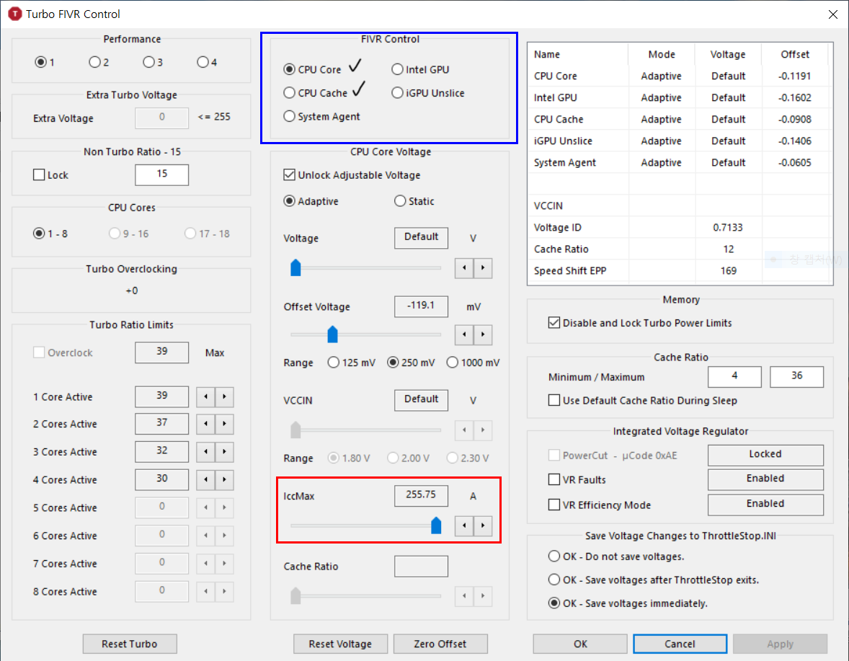Close the Turbo FIVR Control window
The image size is (849, 661).
click(x=832, y=14)
